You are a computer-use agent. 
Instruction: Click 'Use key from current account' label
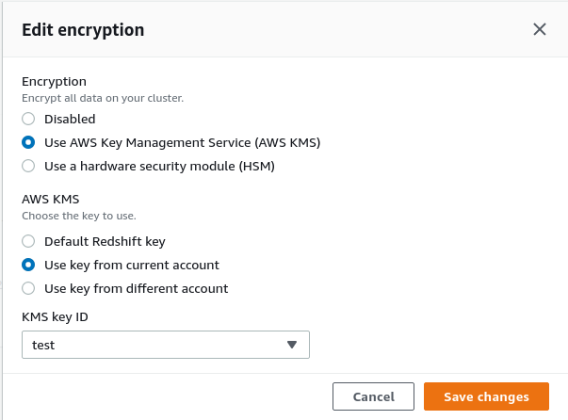[x=132, y=266]
